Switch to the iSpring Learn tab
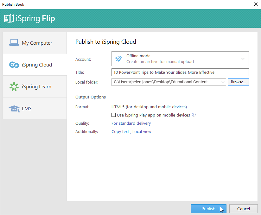Image resolution: width=261 pixels, height=215 pixels. click(x=35, y=87)
